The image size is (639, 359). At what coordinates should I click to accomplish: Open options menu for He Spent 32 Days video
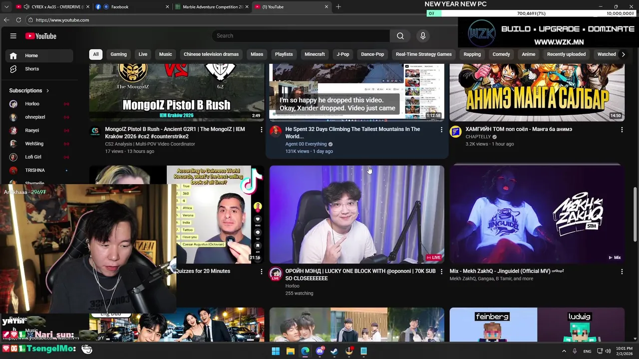tap(441, 130)
